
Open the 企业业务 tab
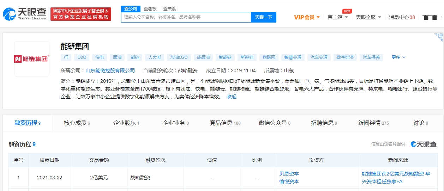[175, 123]
